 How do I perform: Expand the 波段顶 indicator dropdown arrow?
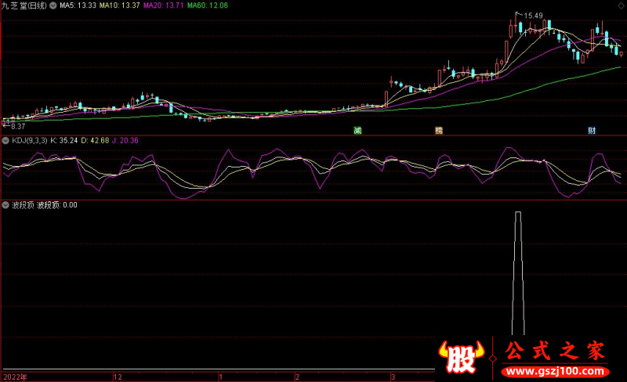point(5,205)
